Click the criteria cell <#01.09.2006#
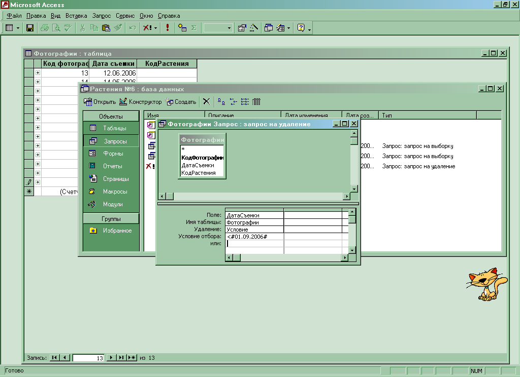Image resolution: width=520 pixels, height=377 pixels. (254, 237)
